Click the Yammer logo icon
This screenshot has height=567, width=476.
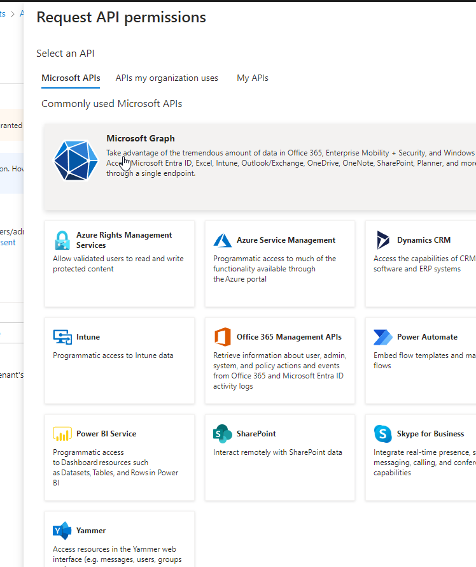click(x=62, y=531)
